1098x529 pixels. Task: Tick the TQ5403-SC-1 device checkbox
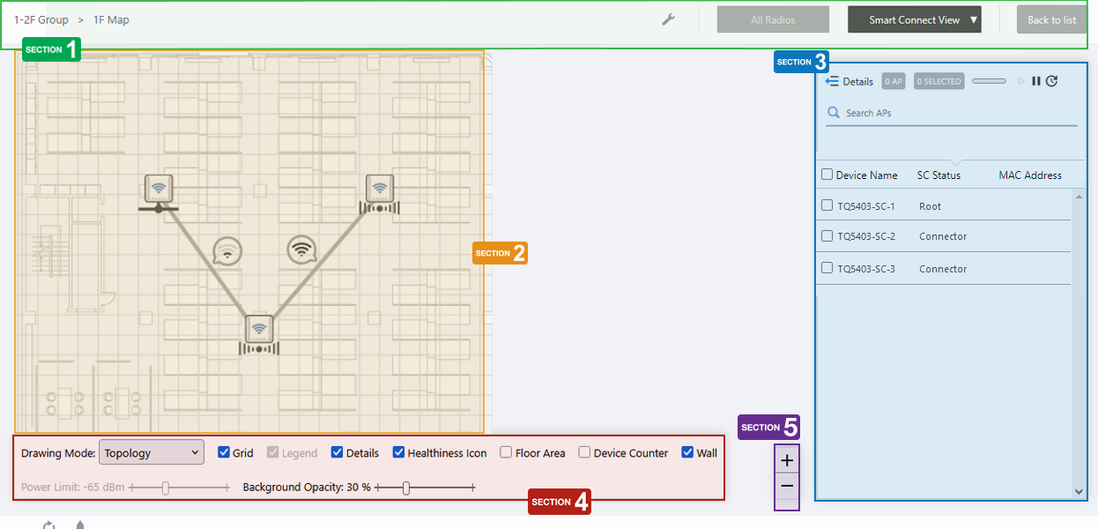coord(827,205)
